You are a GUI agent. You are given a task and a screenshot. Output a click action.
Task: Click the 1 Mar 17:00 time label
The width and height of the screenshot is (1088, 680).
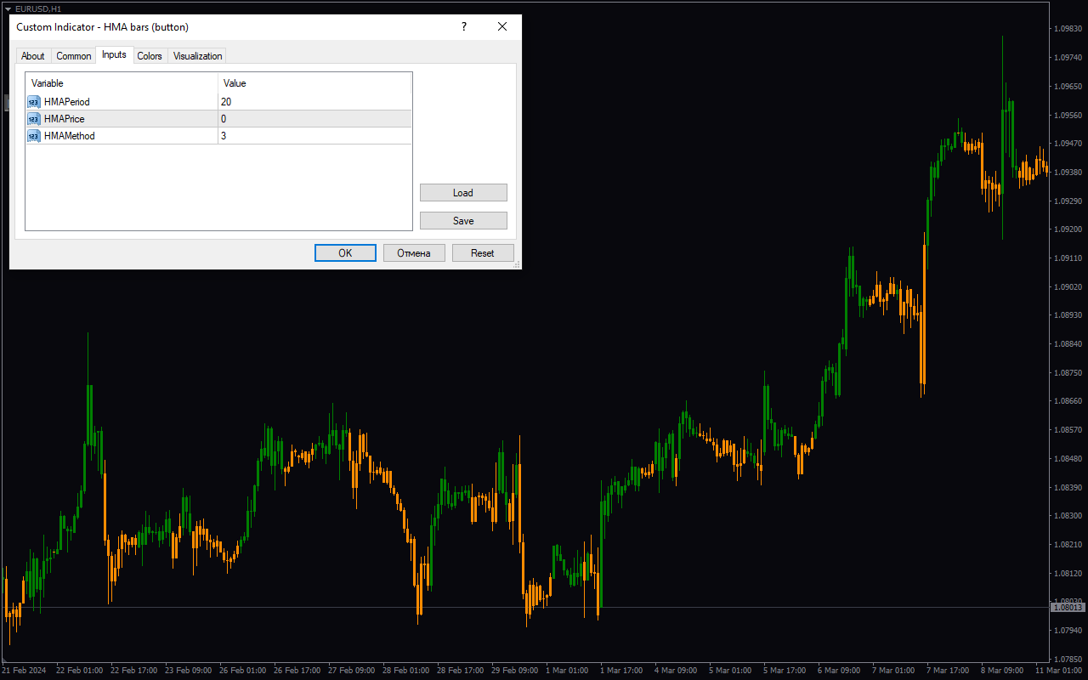623,671
